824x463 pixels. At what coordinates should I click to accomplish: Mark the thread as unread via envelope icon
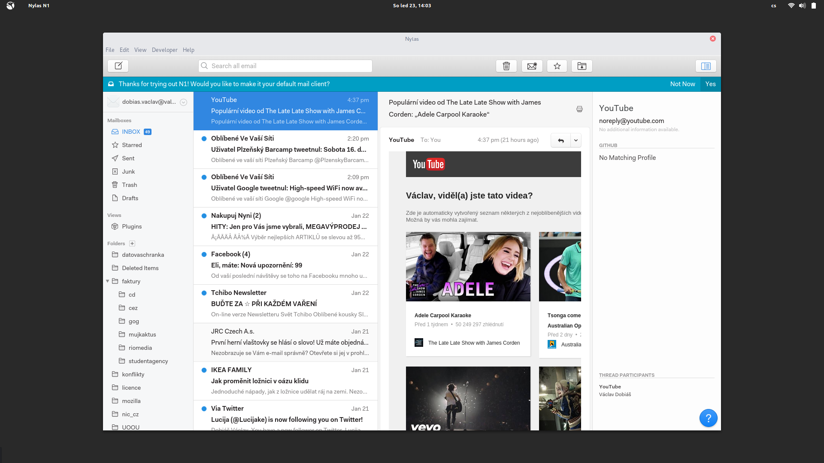[x=532, y=66]
